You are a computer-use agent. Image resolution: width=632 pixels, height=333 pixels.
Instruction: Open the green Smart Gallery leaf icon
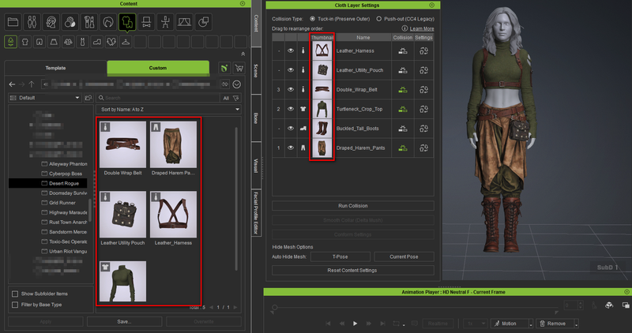224,68
